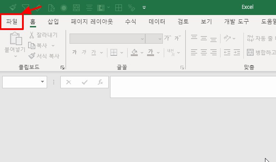Expand the 붙여넣기 options arrow
276x162 pixels.
point(16,57)
